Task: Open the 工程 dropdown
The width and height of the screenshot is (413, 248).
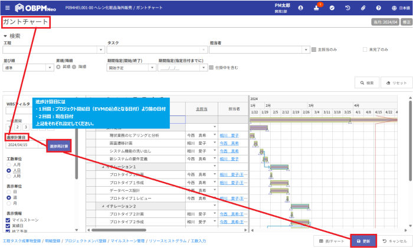Action: [x=53, y=50]
